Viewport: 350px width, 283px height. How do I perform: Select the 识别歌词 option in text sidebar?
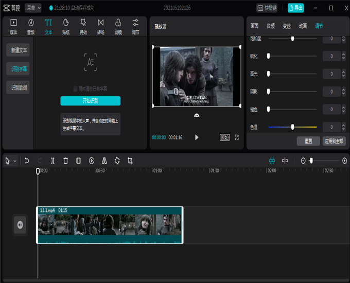[x=20, y=88]
